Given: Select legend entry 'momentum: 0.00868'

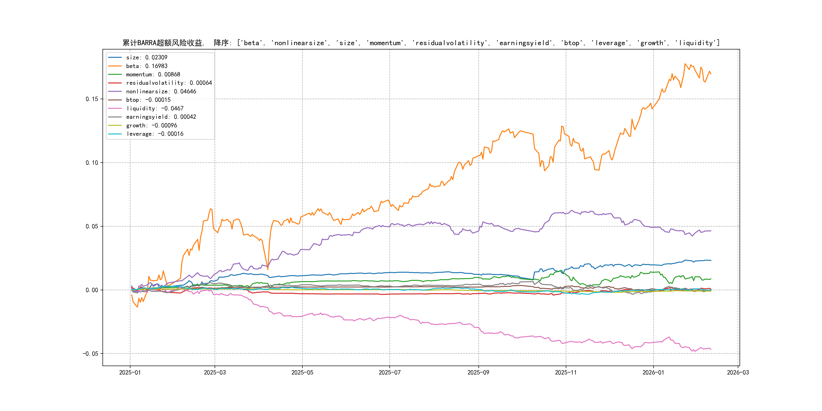Looking at the screenshot, I should [x=153, y=74].
